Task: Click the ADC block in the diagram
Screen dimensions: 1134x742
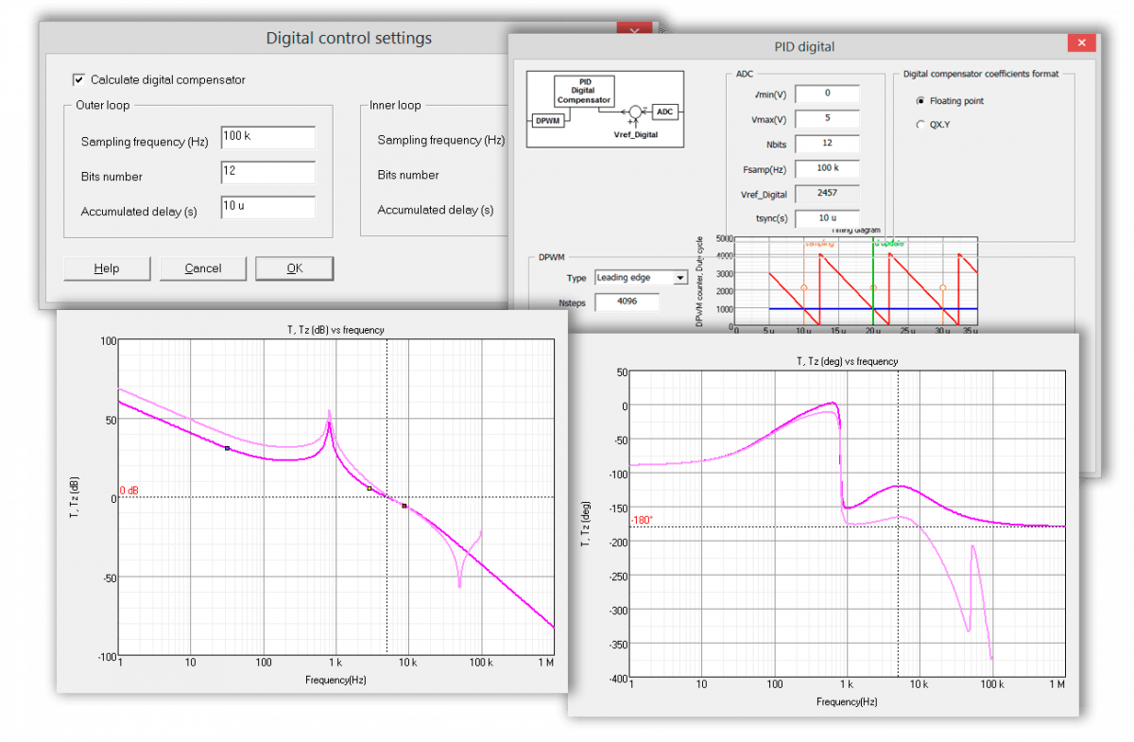Action: [665, 112]
